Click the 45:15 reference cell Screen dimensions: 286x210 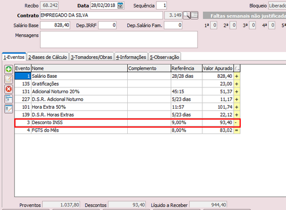point(186,92)
